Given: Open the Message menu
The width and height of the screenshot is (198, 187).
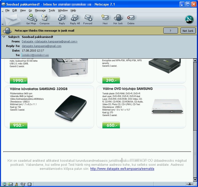Looking at the screenshot, I should [x=40, y=10].
